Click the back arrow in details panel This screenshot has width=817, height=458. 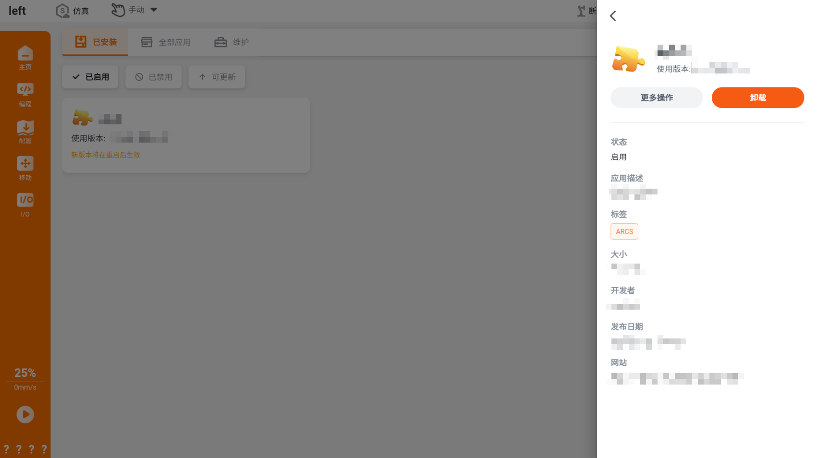click(613, 16)
